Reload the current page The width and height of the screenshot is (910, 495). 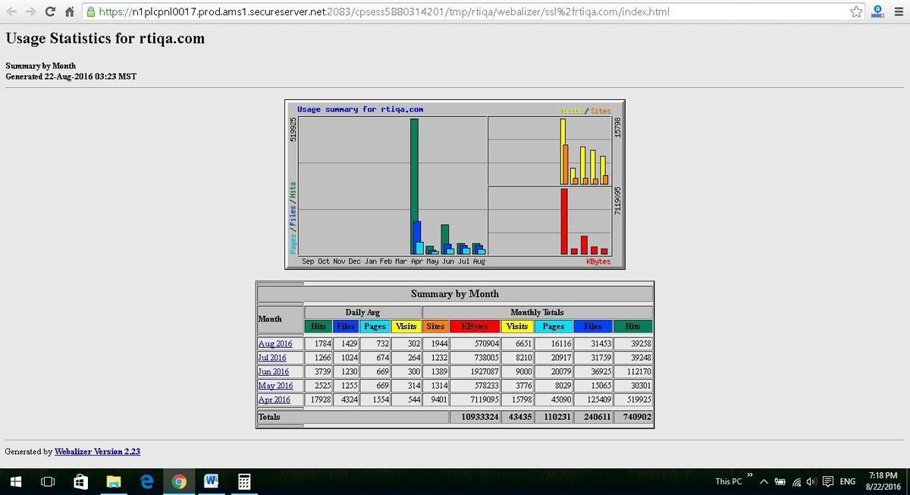(50, 12)
